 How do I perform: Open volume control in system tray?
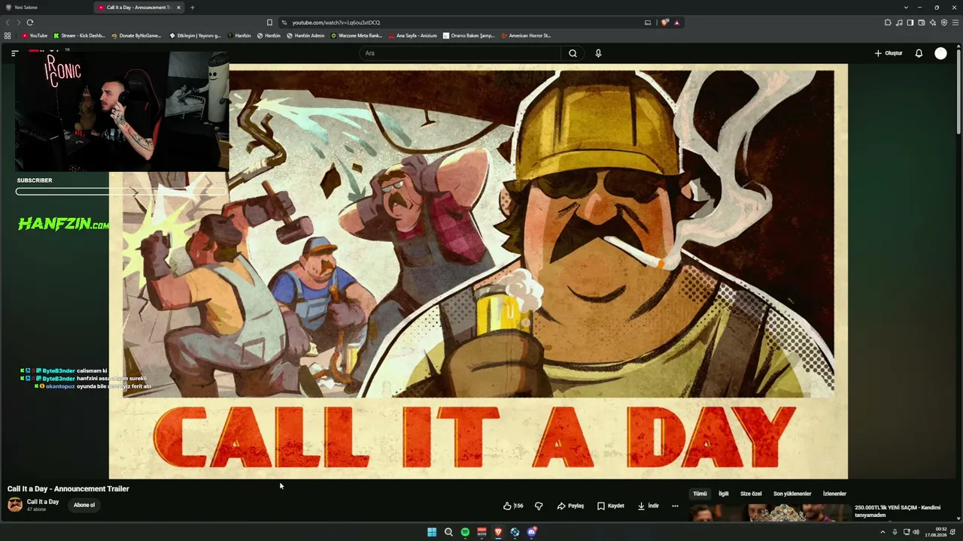[x=916, y=532]
